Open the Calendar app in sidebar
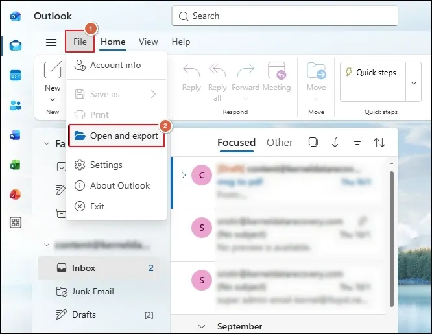Image resolution: width=432 pixels, height=334 pixels. 16,75
